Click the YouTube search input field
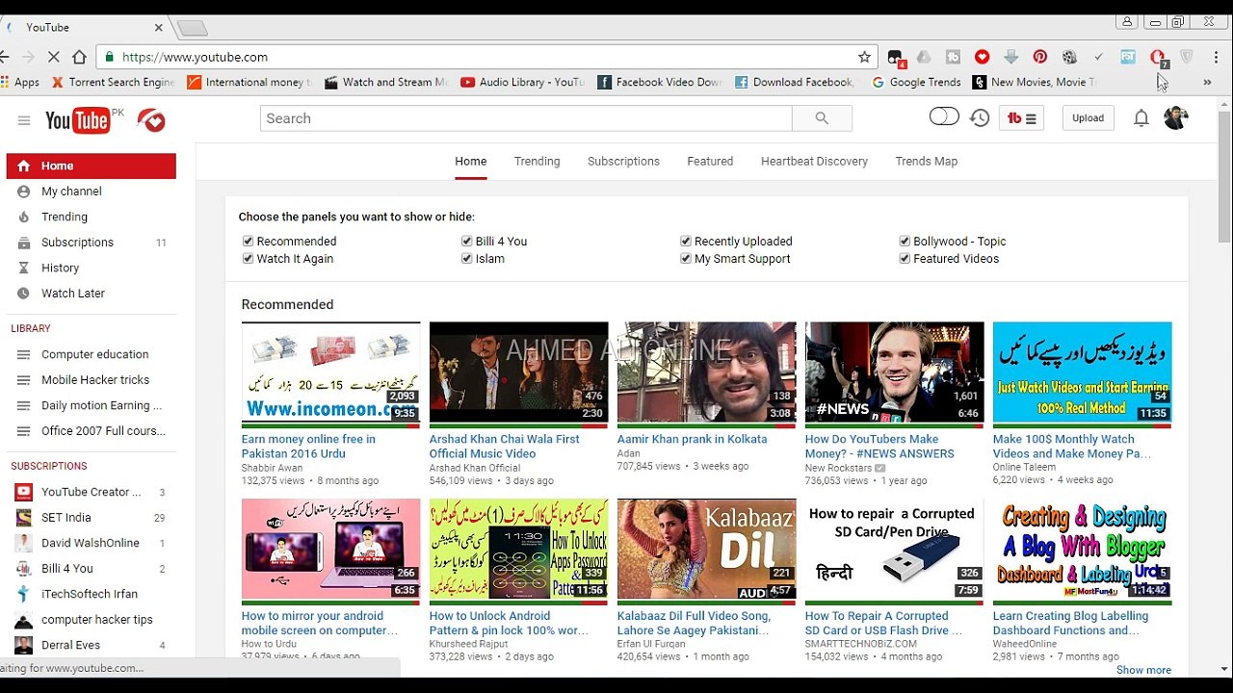 (x=526, y=118)
